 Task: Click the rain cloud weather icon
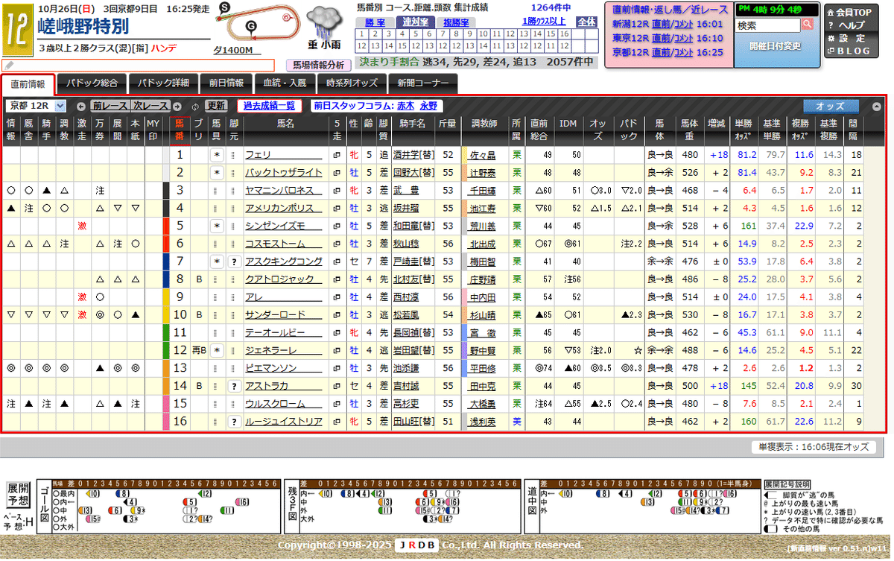pyautogui.click(x=323, y=18)
